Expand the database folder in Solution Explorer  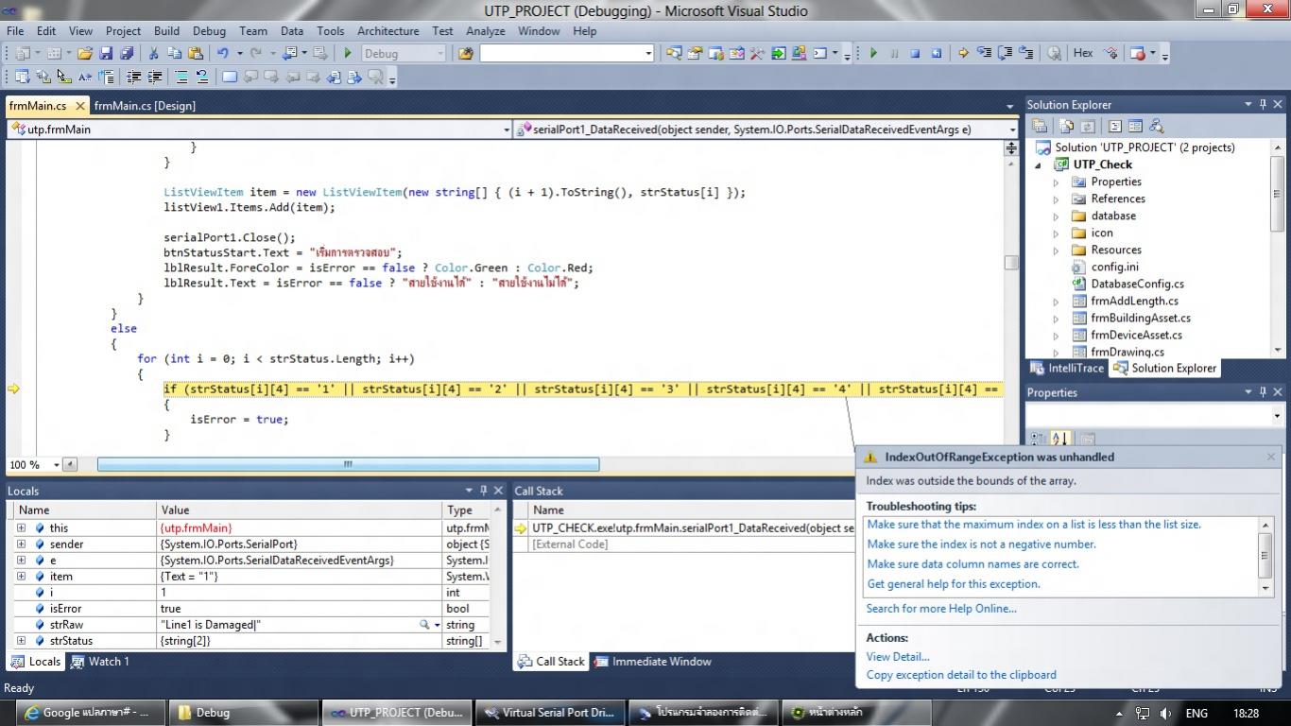click(x=1057, y=216)
